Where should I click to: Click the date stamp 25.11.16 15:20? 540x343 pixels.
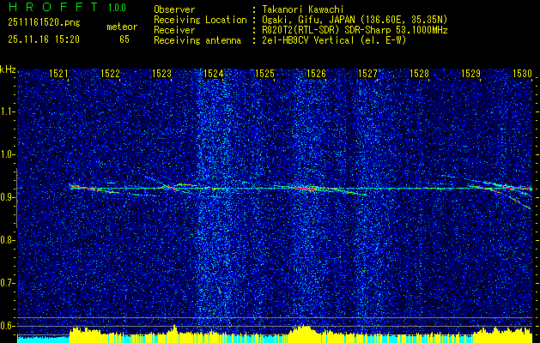(44, 39)
